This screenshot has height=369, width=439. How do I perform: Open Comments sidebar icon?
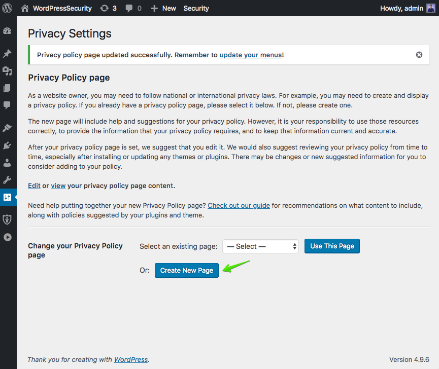7,105
